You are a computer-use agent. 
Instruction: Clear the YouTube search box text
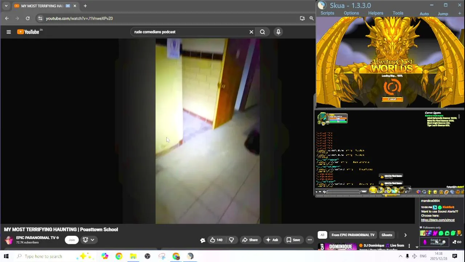click(251, 32)
